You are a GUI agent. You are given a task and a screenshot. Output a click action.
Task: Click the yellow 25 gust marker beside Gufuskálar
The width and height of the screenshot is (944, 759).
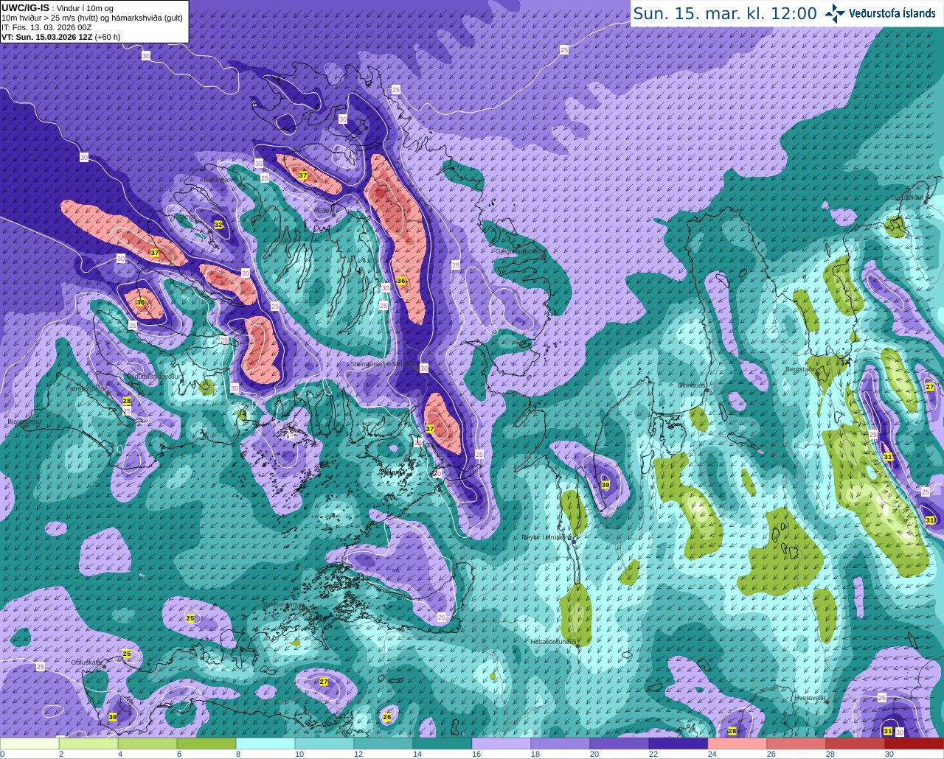[x=127, y=654]
